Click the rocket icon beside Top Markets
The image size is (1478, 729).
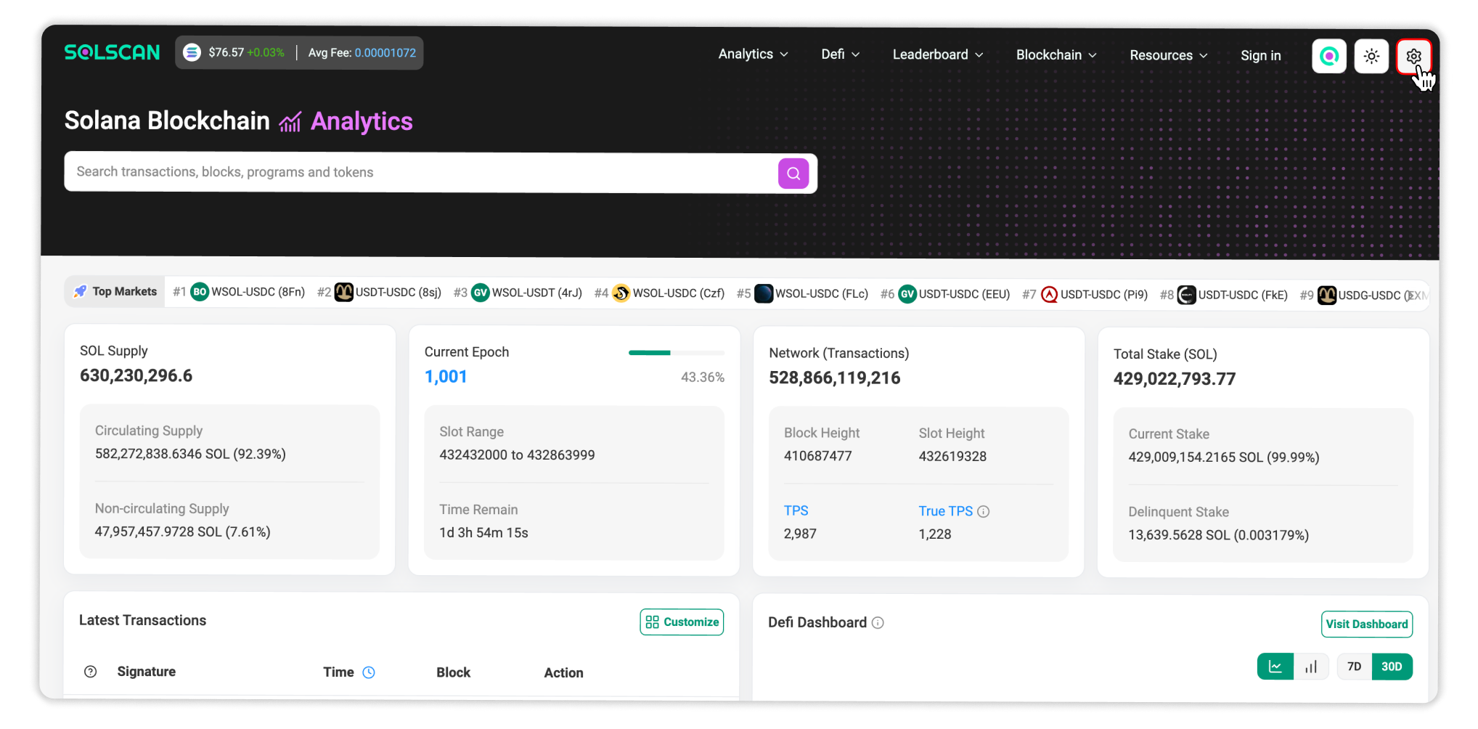point(80,291)
